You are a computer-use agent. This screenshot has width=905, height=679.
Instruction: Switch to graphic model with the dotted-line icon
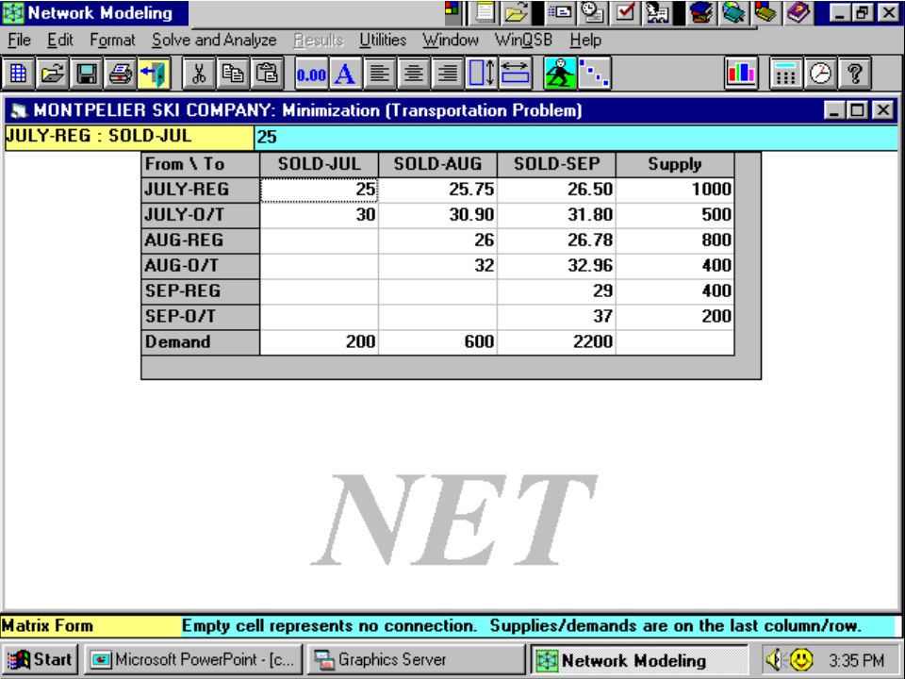pos(594,74)
